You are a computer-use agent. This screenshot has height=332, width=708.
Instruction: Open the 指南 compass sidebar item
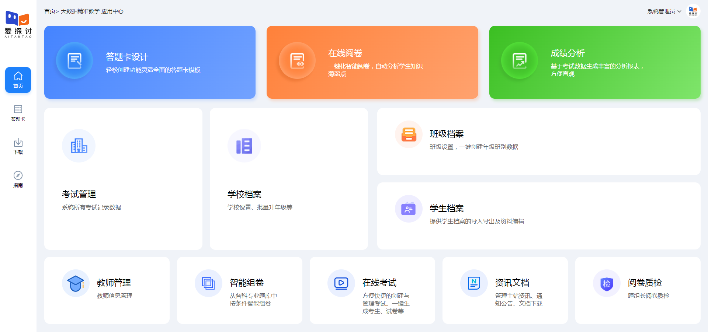pos(18,179)
